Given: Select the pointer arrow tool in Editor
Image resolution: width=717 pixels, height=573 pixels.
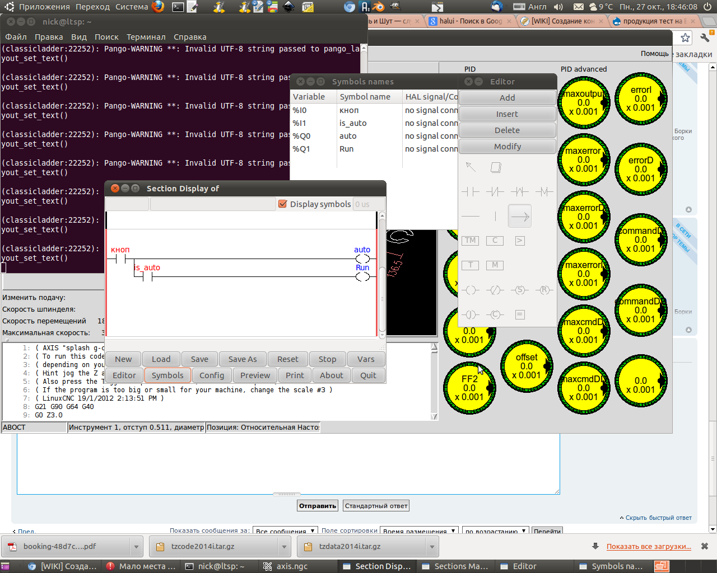Looking at the screenshot, I should 471,167.
